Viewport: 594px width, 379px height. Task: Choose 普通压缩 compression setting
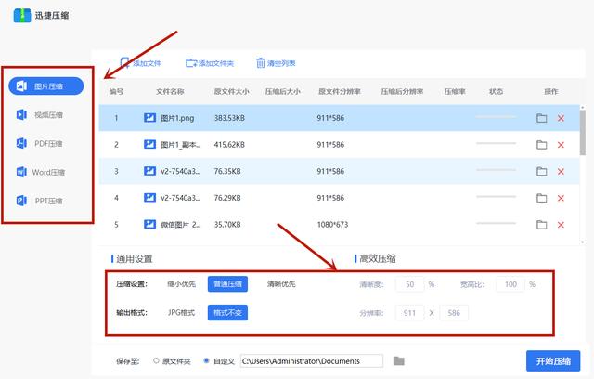pyautogui.click(x=227, y=284)
